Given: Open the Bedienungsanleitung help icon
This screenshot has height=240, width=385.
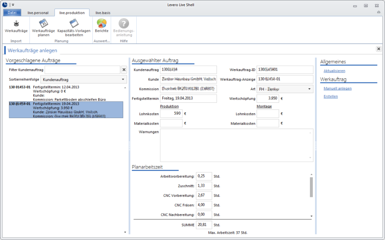Looking at the screenshot, I should pyautogui.click(x=124, y=24).
